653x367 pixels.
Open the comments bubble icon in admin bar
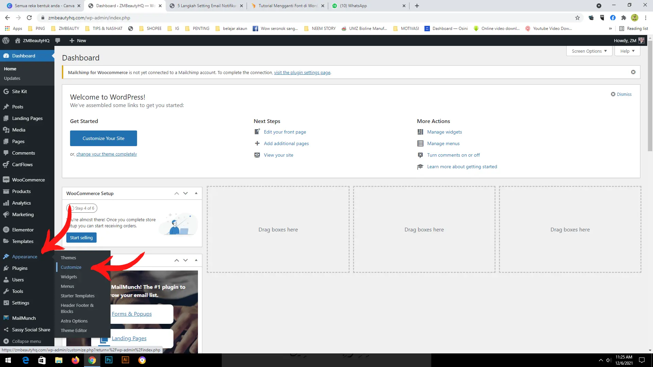tap(58, 40)
